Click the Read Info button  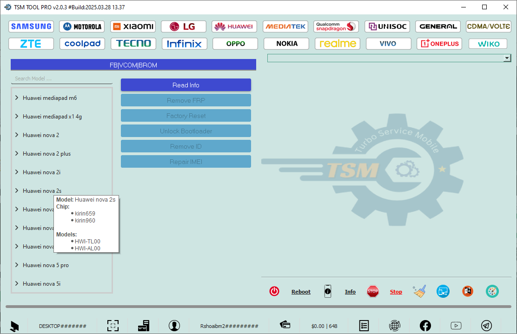click(x=186, y=85)
